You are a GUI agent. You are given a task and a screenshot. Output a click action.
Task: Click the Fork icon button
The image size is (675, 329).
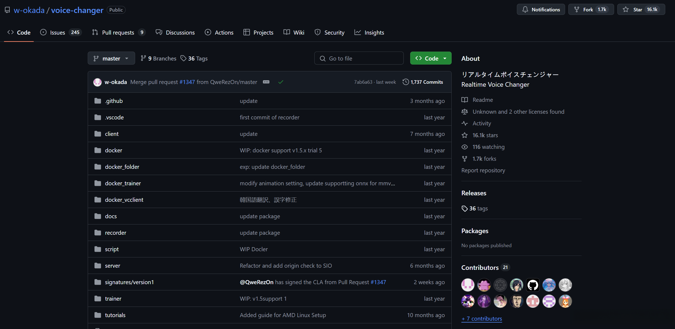click(x=577, y=9)
